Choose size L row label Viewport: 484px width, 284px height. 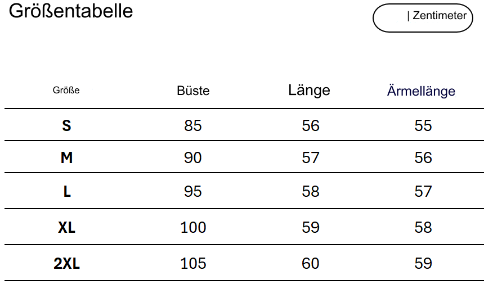67,191
